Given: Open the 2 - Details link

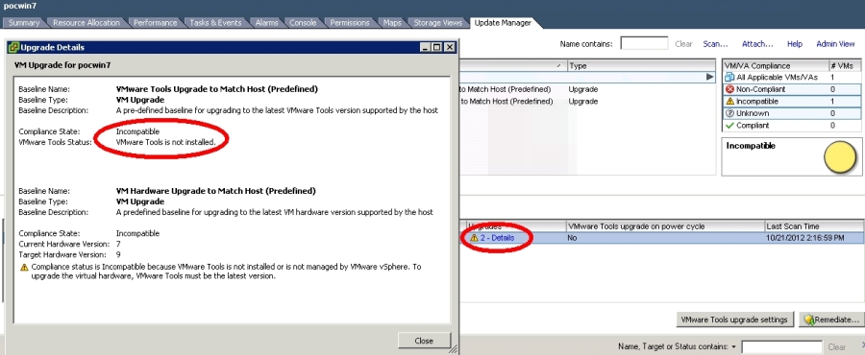Looking at the screenshot, I should pos(497,238).
